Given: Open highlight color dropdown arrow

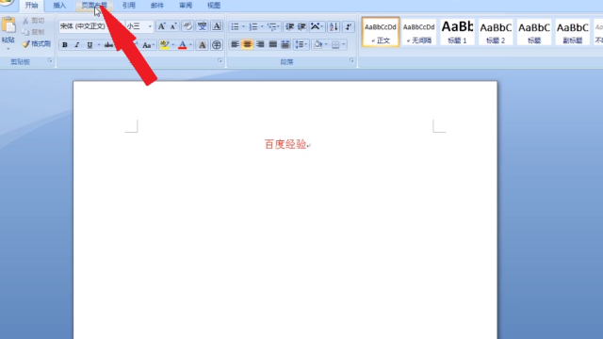Looking at the screenshot, I should [172, 45].
